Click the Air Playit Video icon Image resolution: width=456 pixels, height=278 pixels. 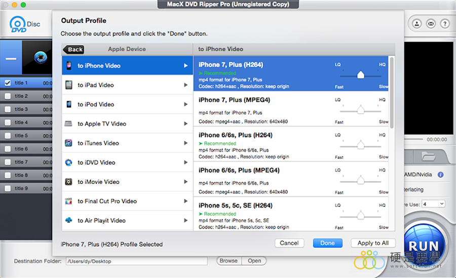[68, 220]
